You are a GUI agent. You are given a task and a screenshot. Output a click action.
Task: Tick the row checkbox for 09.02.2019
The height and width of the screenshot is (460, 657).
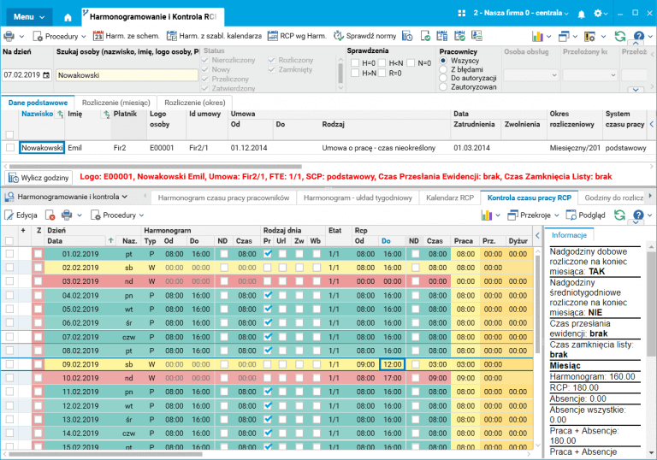[x=9, y=364]
